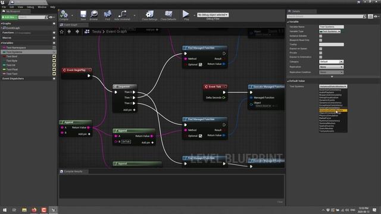
Task: Toggle Blueprint Read Only checkbox
Action: (320, 40)
